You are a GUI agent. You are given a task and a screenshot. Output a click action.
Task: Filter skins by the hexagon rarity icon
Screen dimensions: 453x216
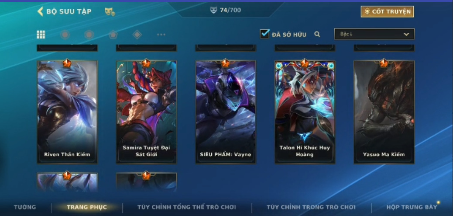(89, 35)
